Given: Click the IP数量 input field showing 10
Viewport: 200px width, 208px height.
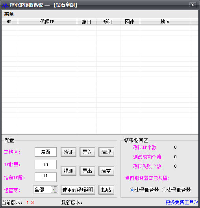Looking at the screenshot, I should [46, 165].
